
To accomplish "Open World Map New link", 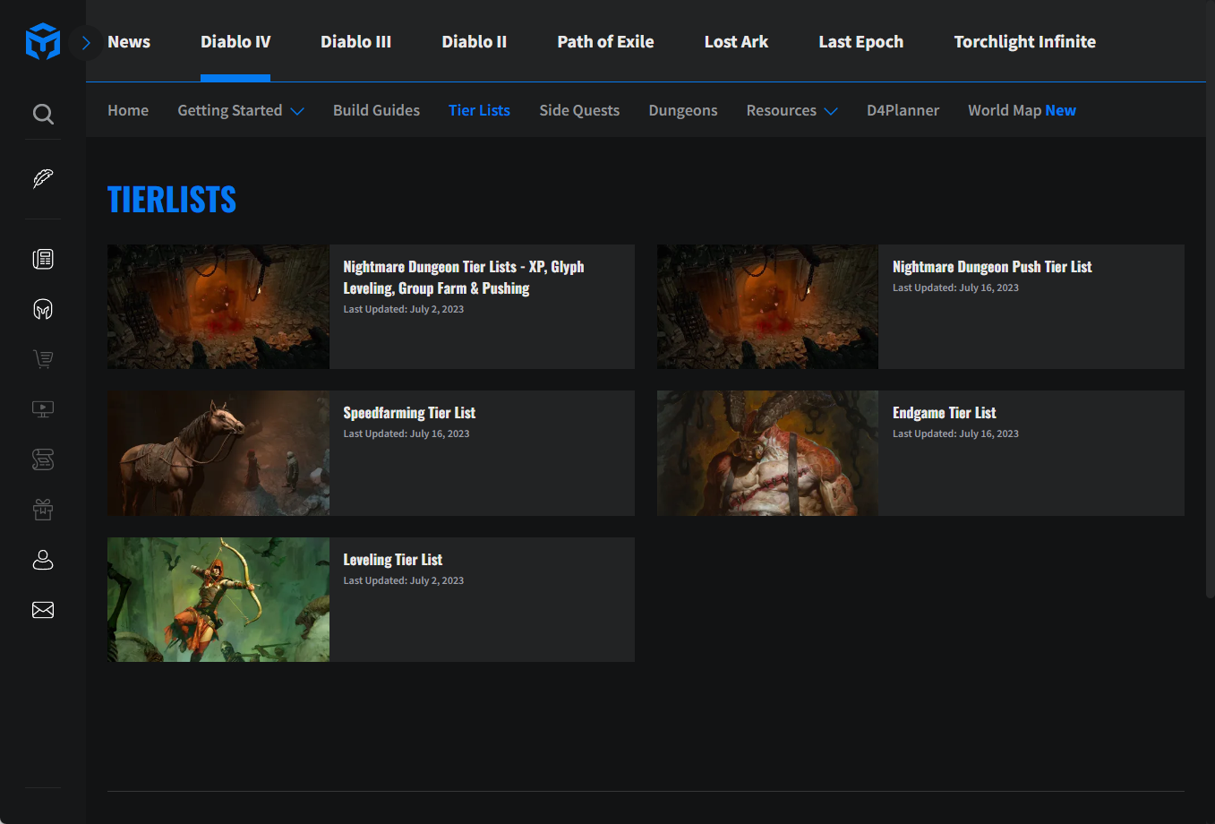I will 1022,110.
